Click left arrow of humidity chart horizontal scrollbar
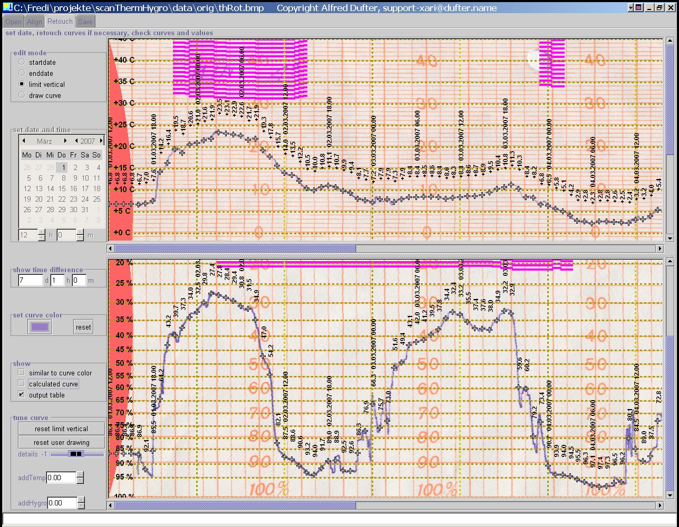 [111, 505]
